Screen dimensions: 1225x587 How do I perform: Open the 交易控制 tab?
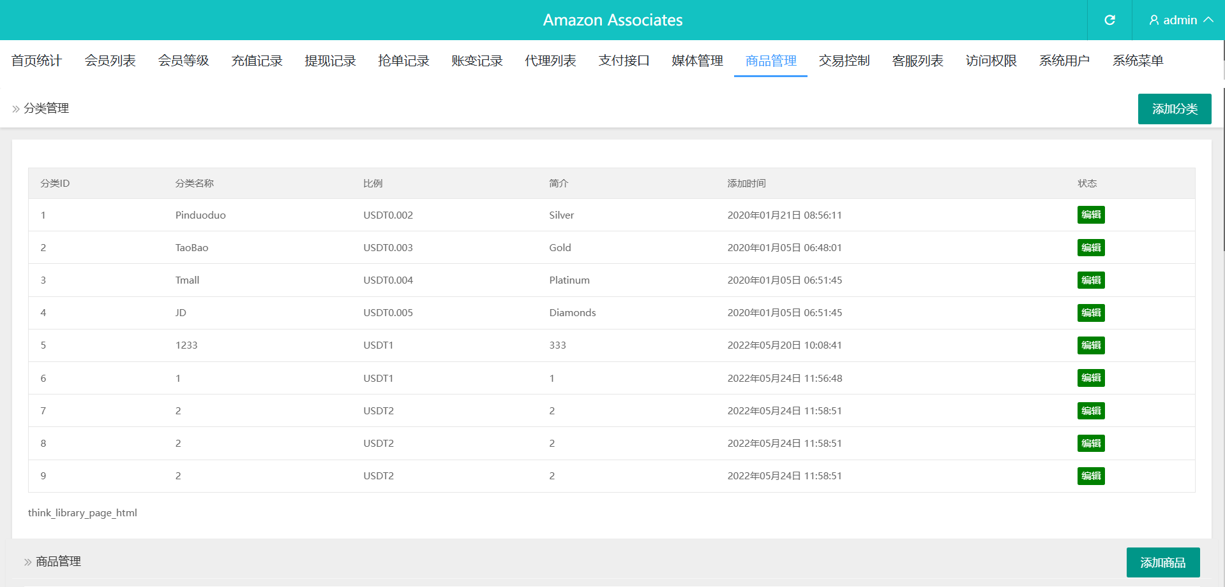[844, 61]
